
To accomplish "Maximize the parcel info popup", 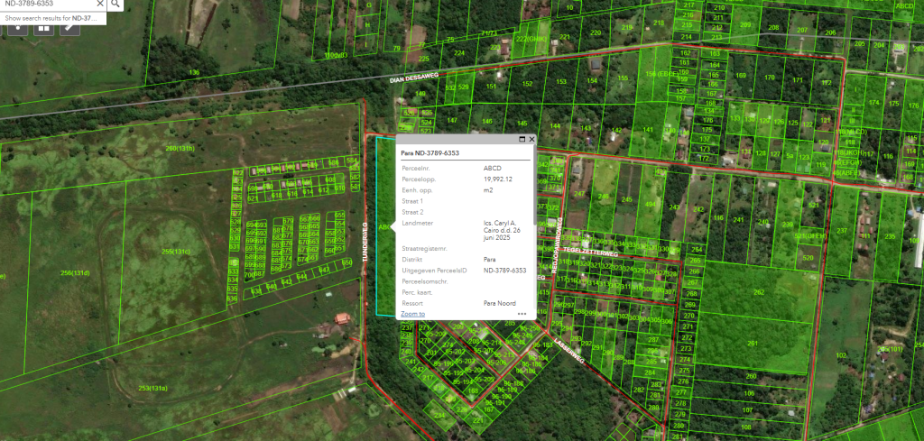I will coord(522,140).
